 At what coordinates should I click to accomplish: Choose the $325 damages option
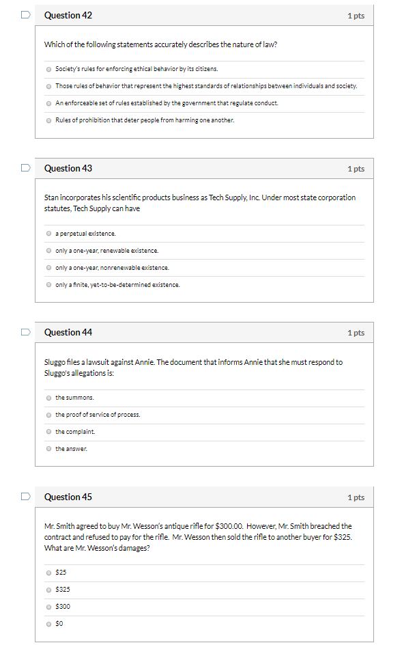click(48, 590)
